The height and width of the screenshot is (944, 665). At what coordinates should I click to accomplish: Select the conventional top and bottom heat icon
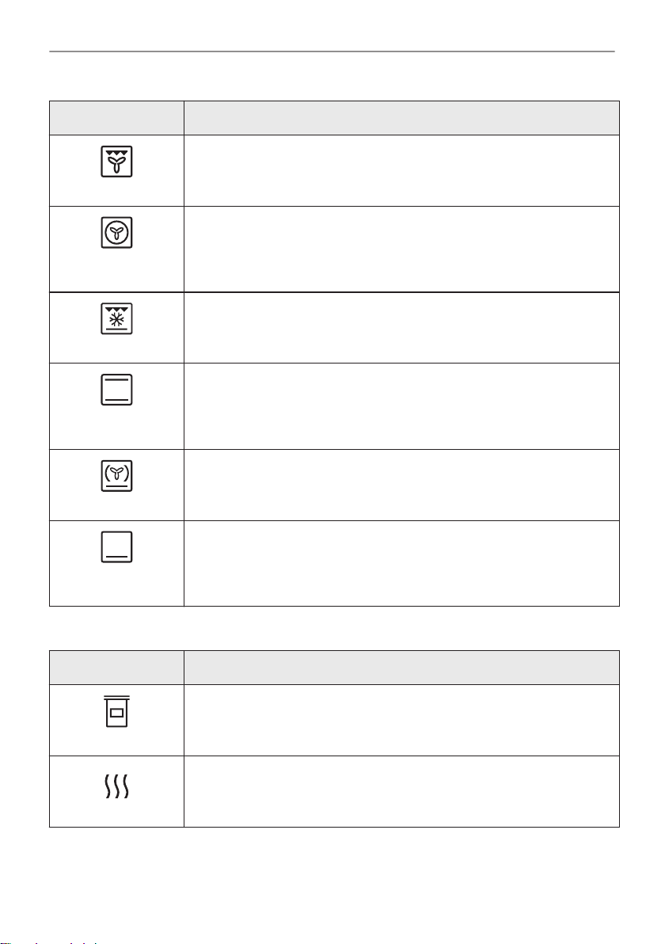click(116, 390)
